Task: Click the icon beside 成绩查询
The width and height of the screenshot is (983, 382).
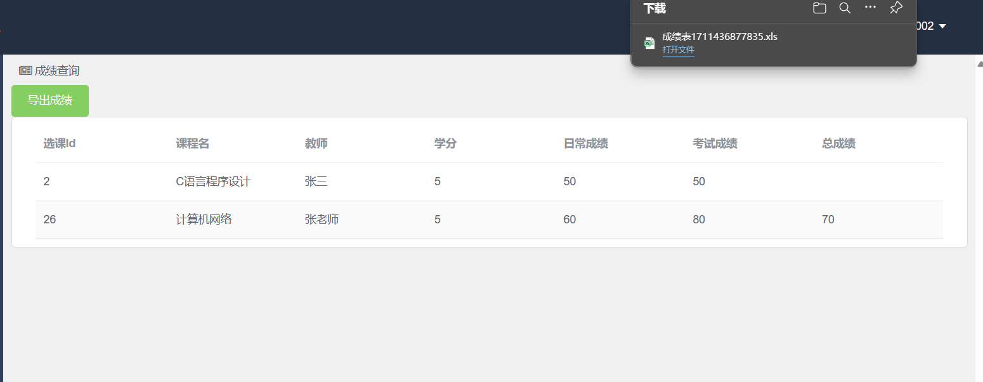Action: click(25, 70)
